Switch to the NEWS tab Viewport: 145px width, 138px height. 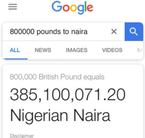click(43, 50)
